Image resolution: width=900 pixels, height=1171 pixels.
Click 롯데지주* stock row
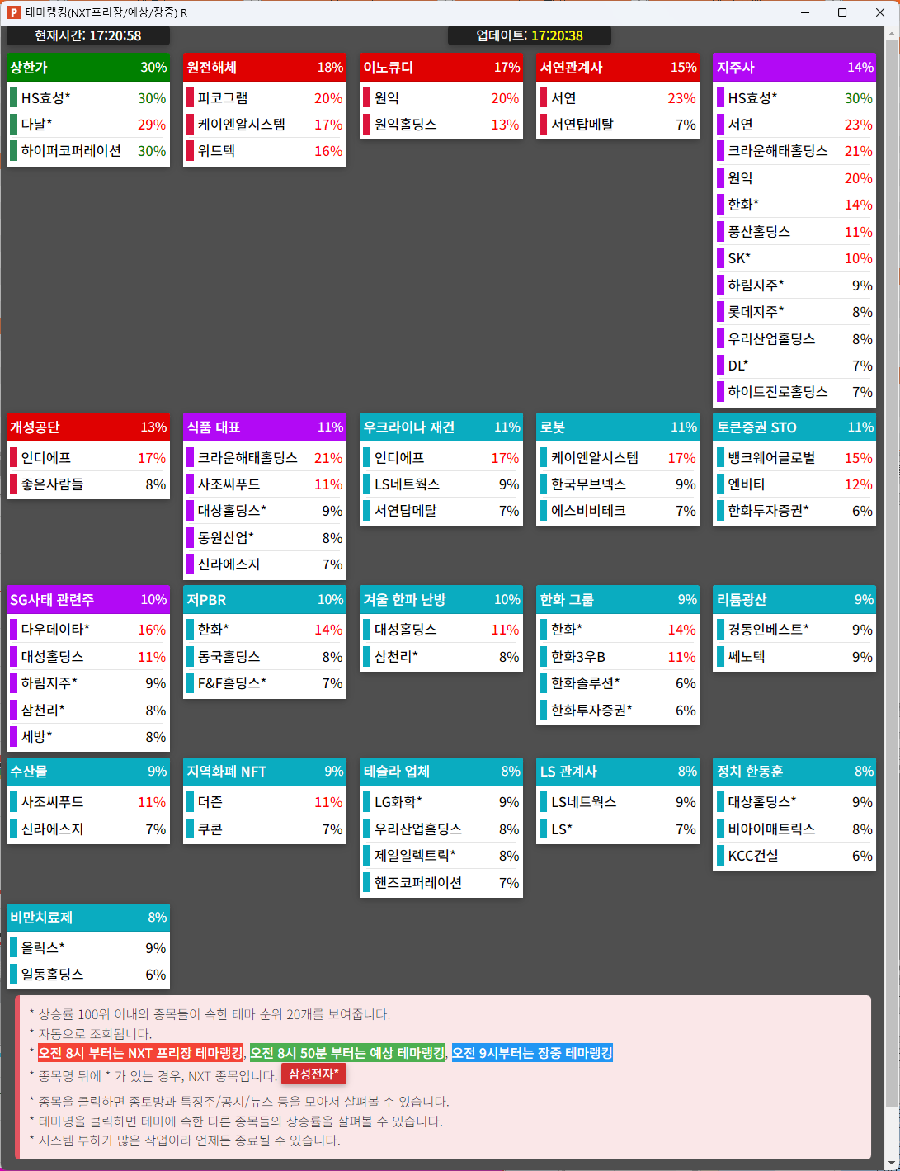(x=794, y=312)
